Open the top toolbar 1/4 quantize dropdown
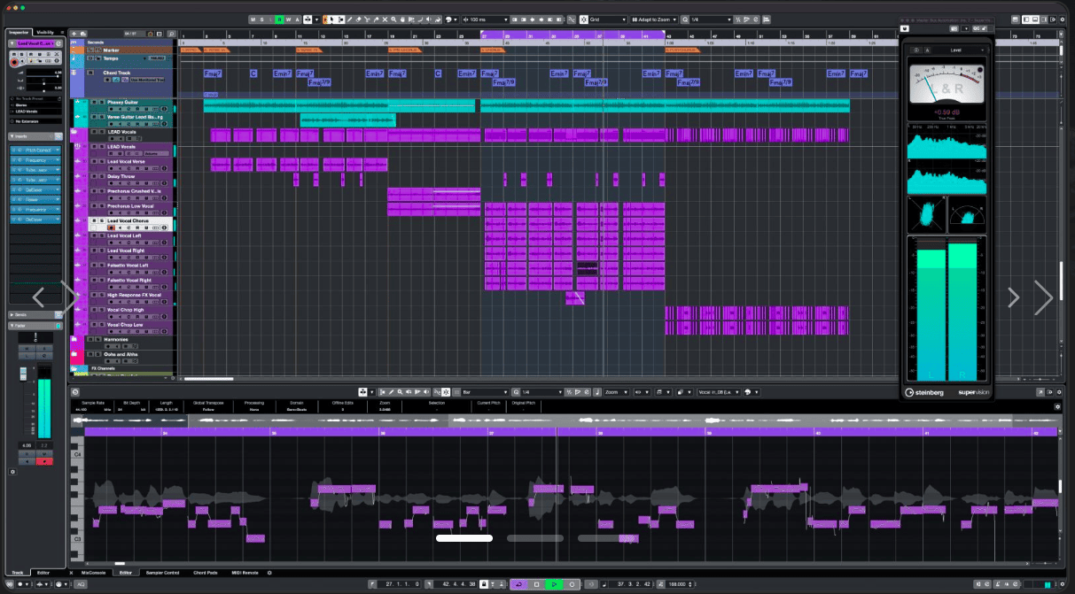 tap(711, 19)
